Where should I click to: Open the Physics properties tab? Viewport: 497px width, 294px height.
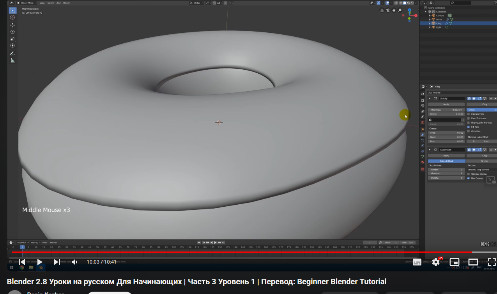423,146
